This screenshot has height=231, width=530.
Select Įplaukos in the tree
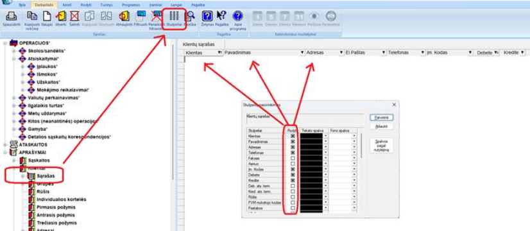click(x=47, y=66)
